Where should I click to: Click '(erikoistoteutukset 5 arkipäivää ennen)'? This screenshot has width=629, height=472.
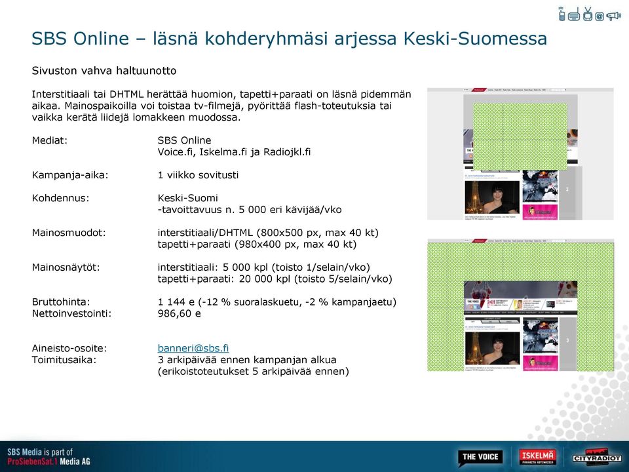[253, 372]
